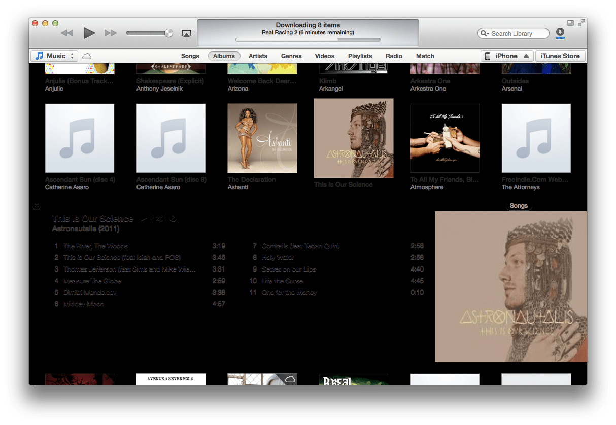Switch to the Artists tab

pos(258,56)
